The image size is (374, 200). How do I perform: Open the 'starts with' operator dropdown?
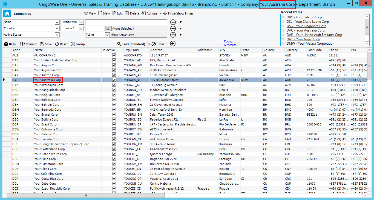(x=81, y=22)
